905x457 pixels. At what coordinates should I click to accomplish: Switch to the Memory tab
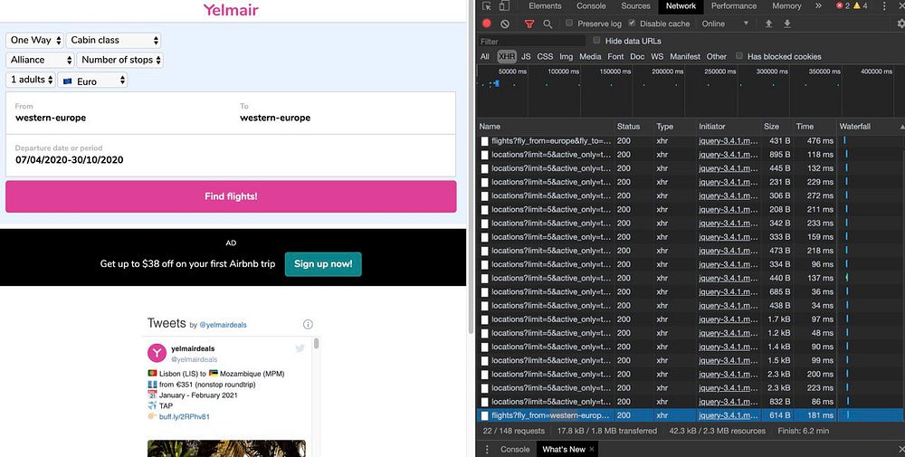click(x=786, y=5)
